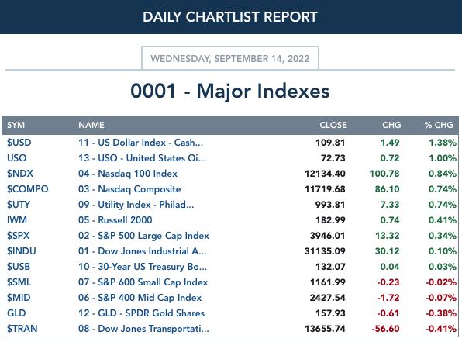This screenshot has height=342, width=462.
Task: Click the $NDX ticker symbol
Action: (x=20, y=174)
